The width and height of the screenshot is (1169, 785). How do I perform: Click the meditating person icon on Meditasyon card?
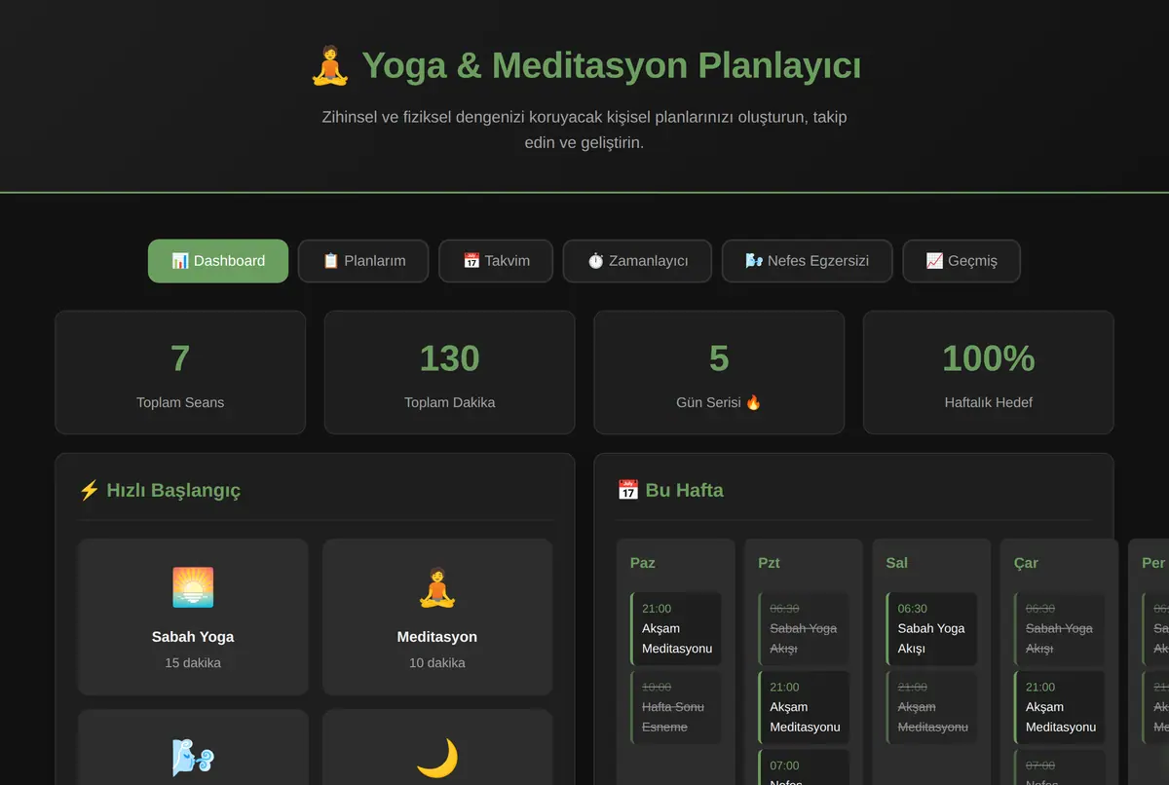437,588
